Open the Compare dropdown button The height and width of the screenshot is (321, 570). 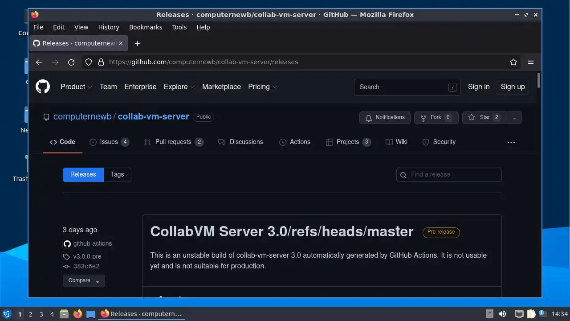pos(84,280)
